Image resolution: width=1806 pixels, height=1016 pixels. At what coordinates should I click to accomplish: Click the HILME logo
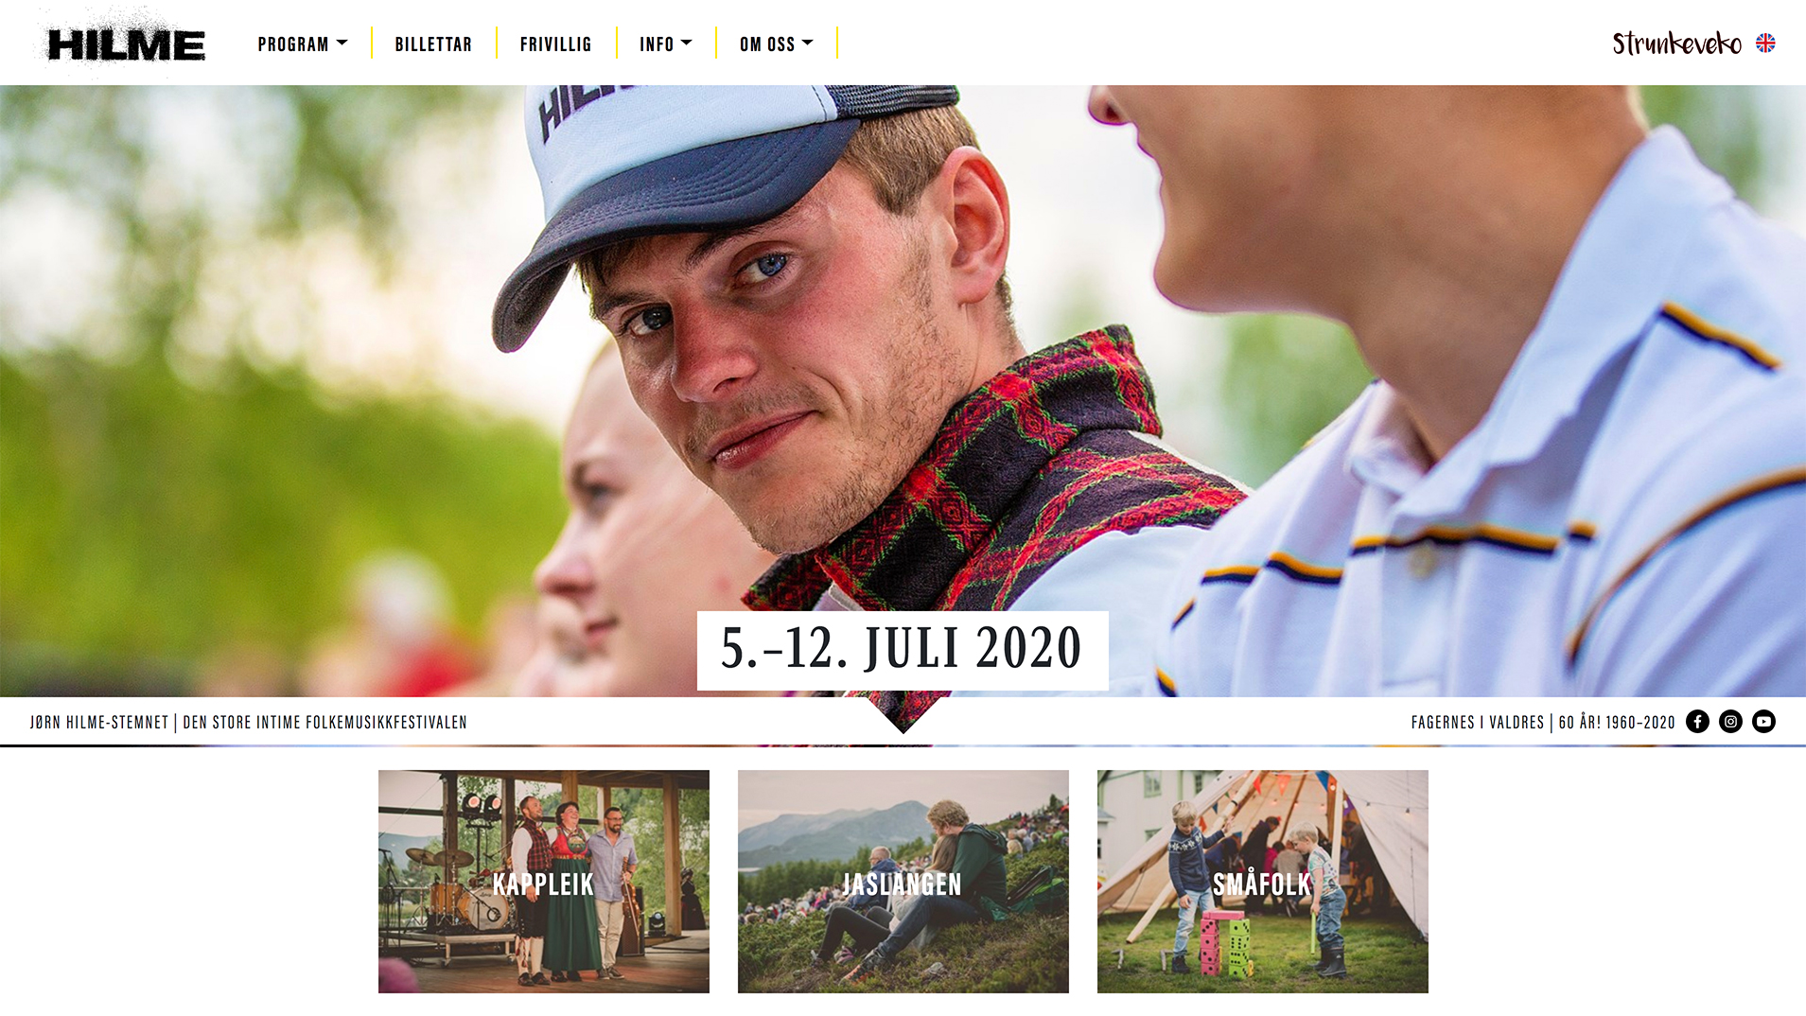(x=126, y=44)
